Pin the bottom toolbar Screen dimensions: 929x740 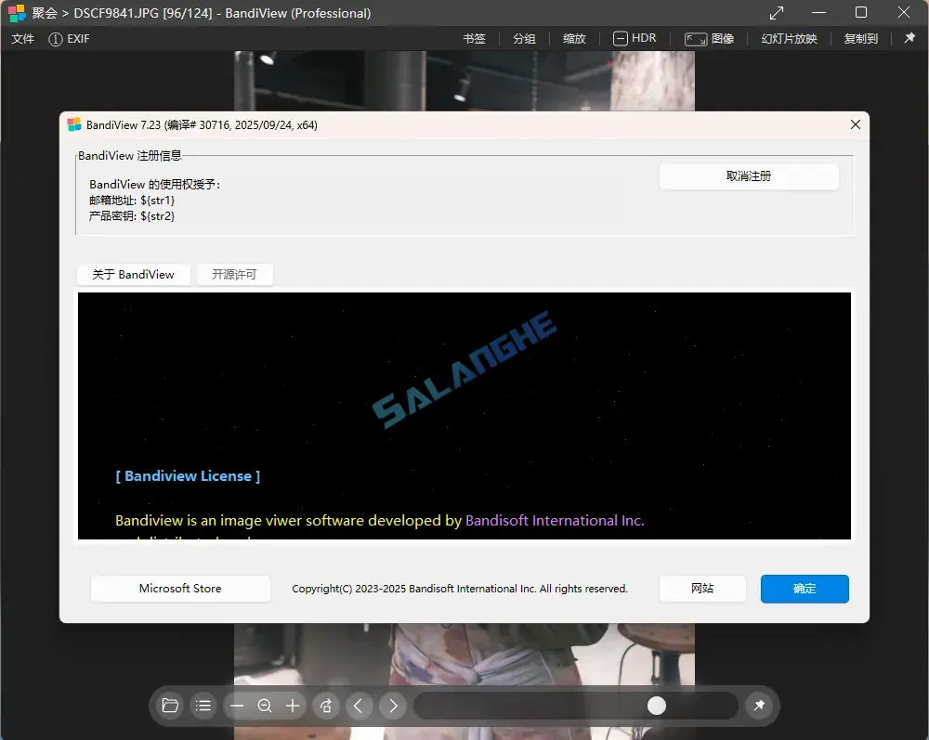tap(759, 706)
